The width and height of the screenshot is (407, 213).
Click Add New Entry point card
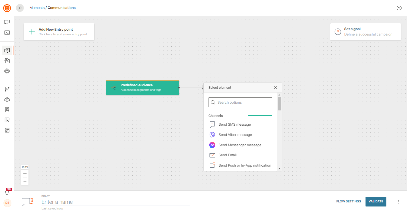pos(59,32)
